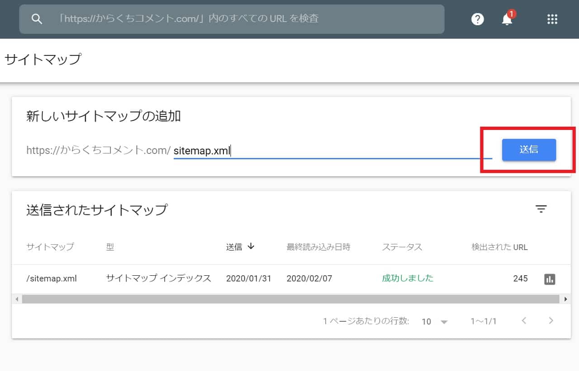Click the 最終読み込み日時 column header
This screenshot has height=371, width=579.
[x=318, y=247]
